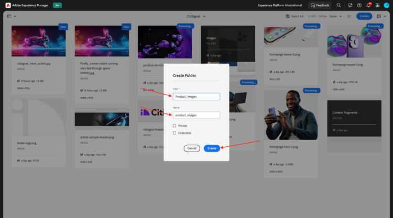Click the Title input field

click(x=196, y=97)
